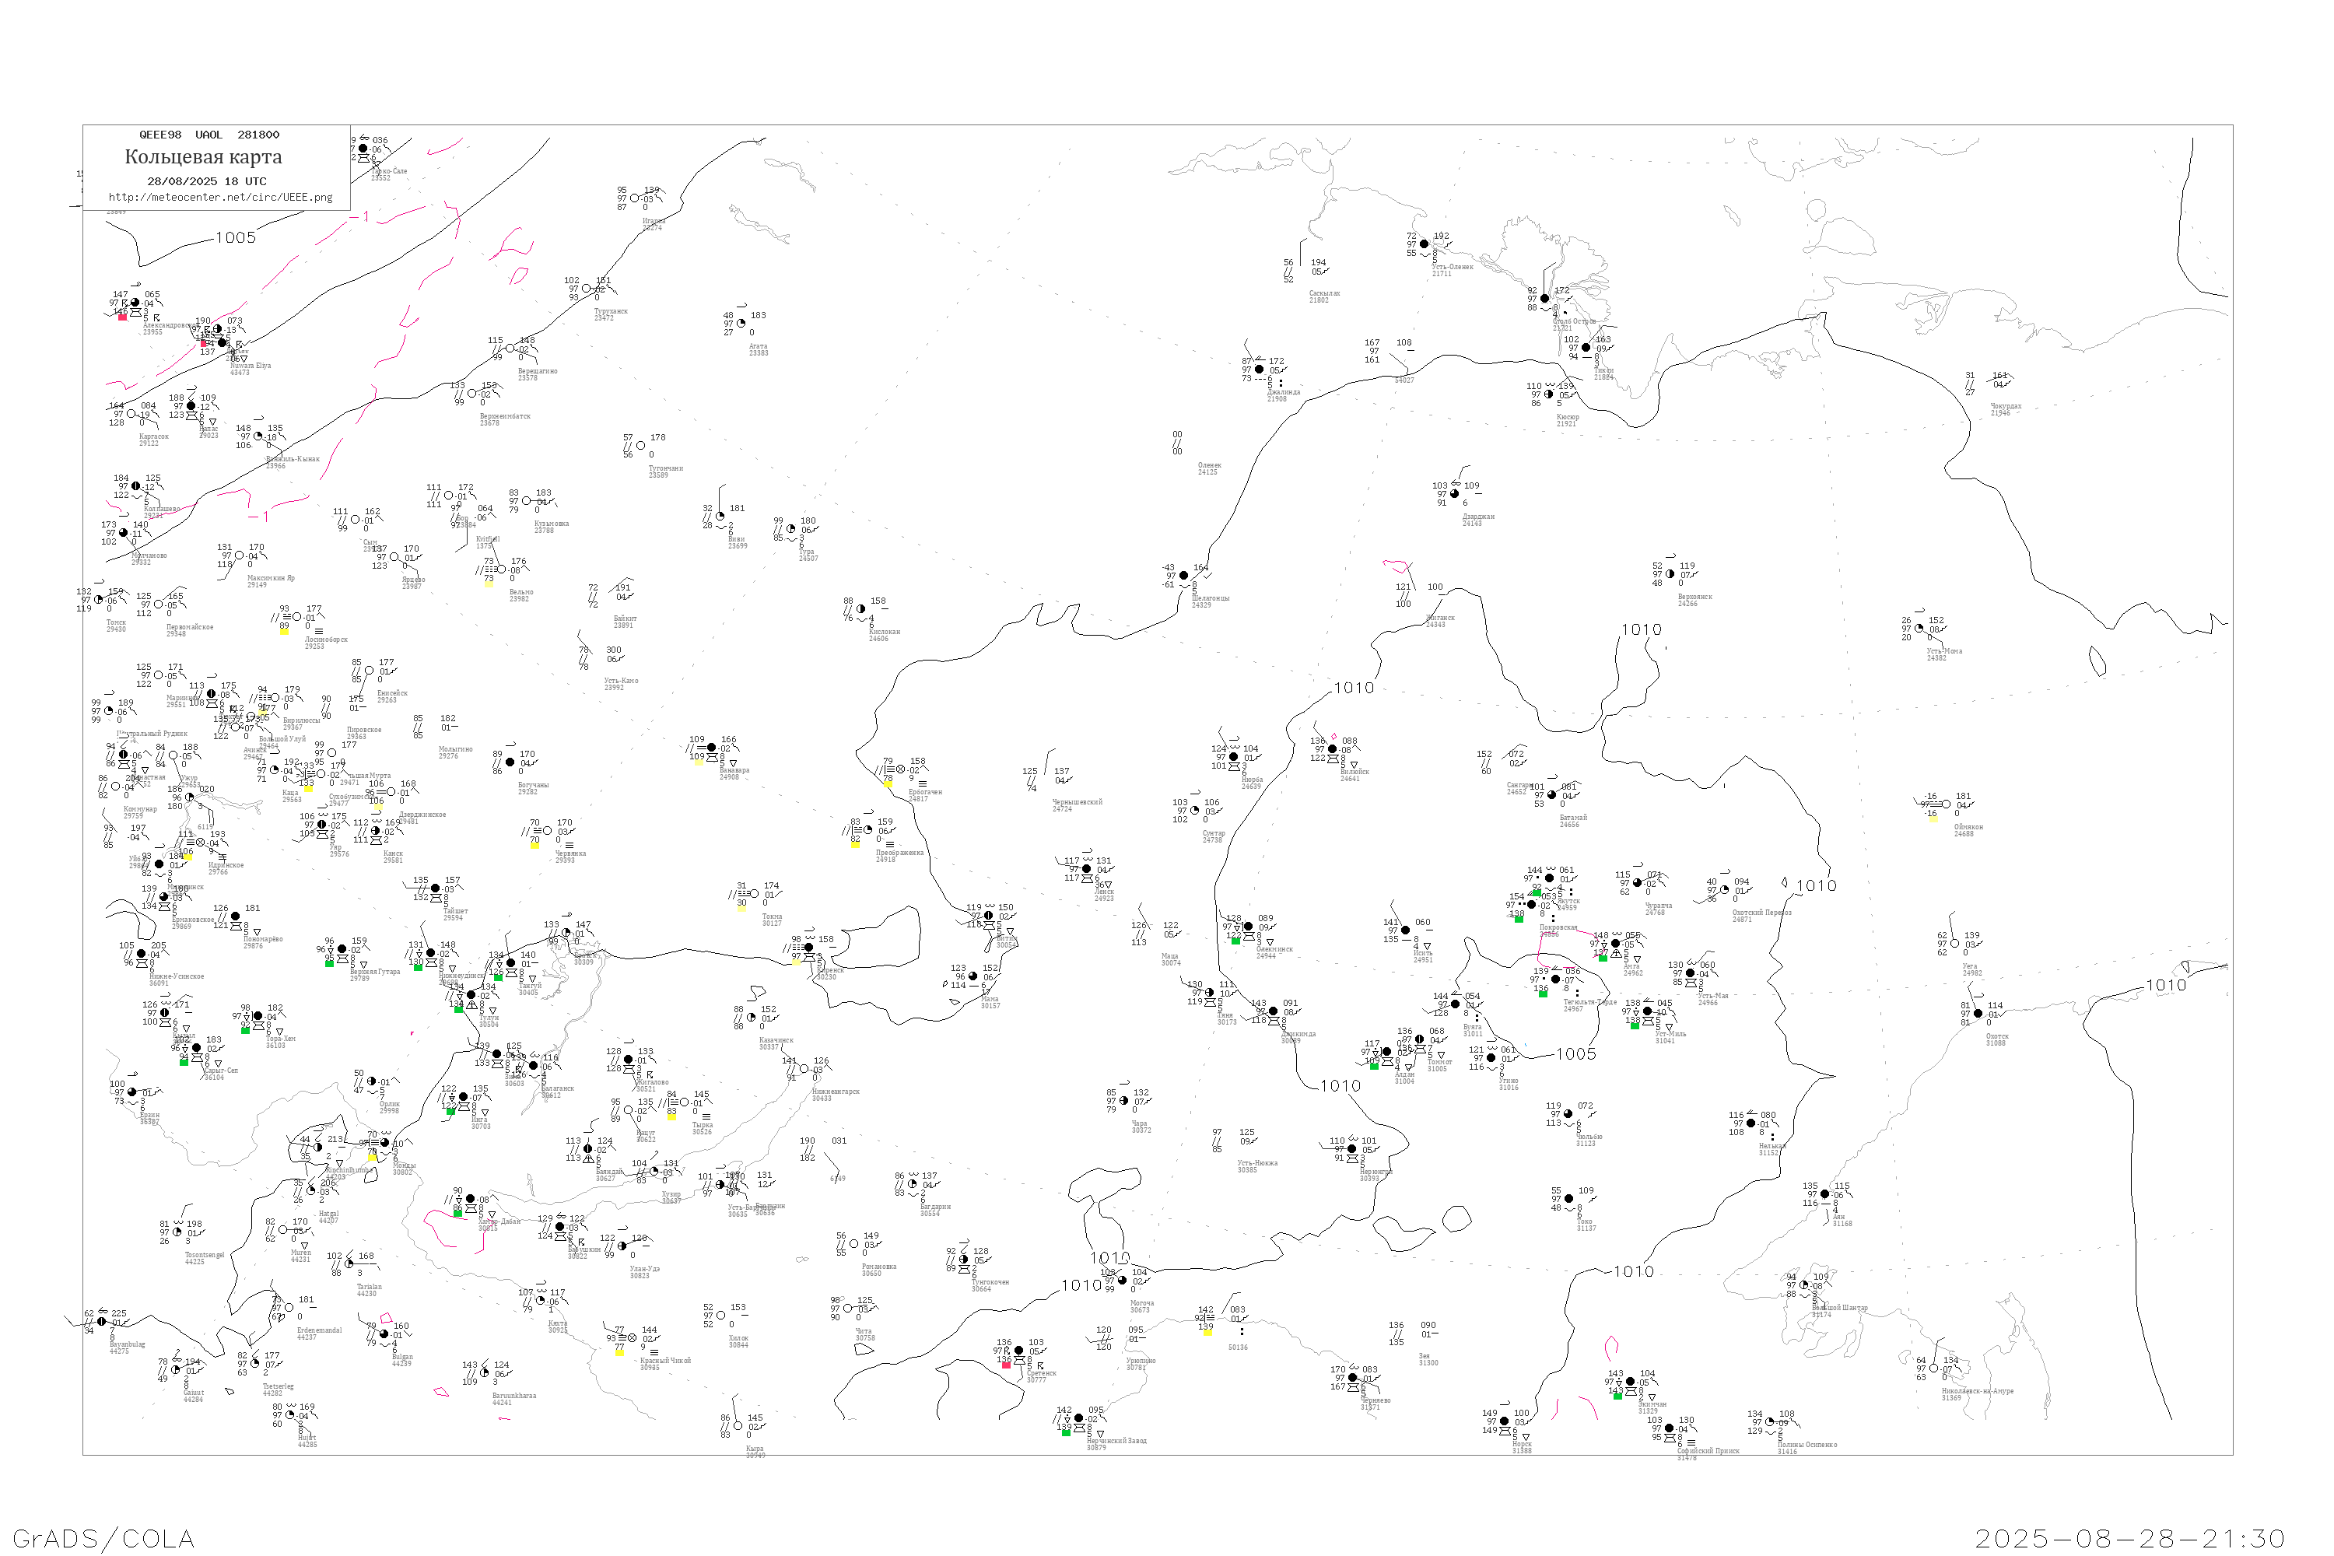This screenshot has width=2334, height=1556.
Task: Click the filled cloud circle at Чурапча station
Action: point(1636,883)
